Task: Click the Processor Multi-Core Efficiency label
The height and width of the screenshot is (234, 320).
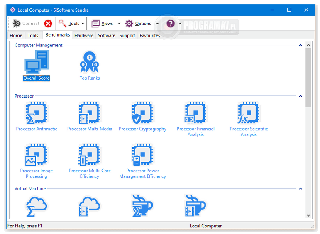Action: 90,173
